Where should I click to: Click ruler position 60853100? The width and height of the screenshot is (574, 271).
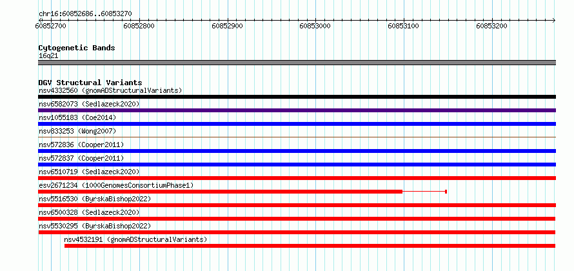click(x=403, y=26)
